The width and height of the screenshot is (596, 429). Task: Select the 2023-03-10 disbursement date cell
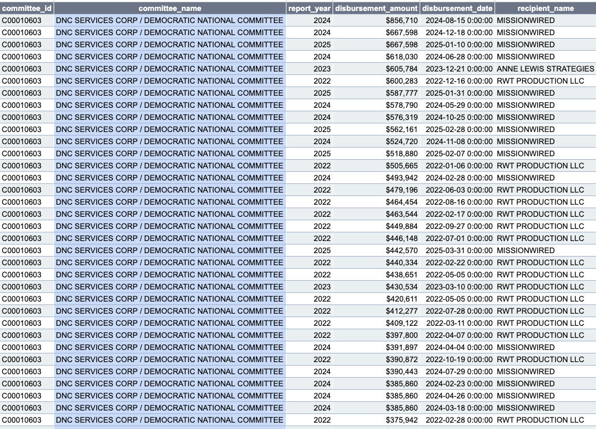(x=459, y=287)
